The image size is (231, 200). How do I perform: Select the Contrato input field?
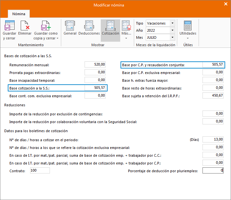[x=40, y=170]
